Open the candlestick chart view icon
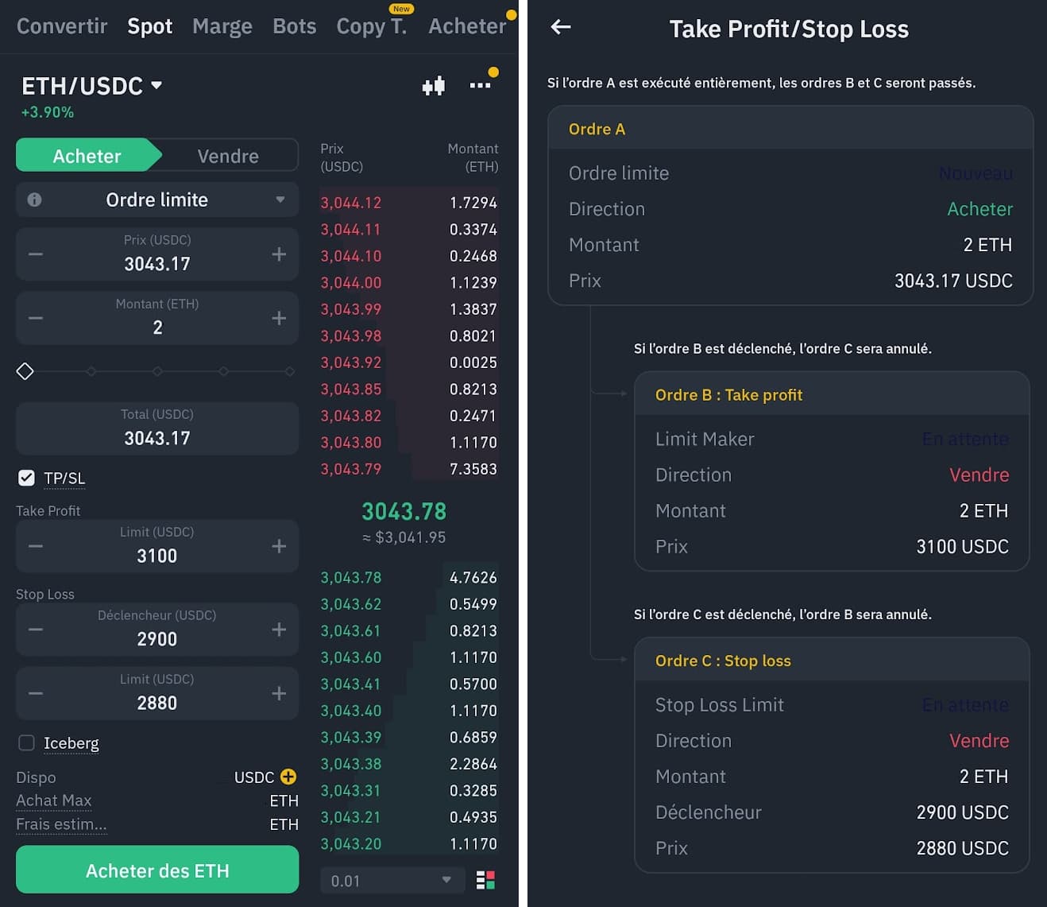The image size is (1047, 907). click(x=433, y=84)
